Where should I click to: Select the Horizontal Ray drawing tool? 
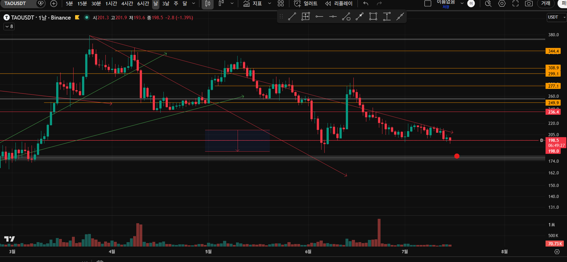point(333,17)
